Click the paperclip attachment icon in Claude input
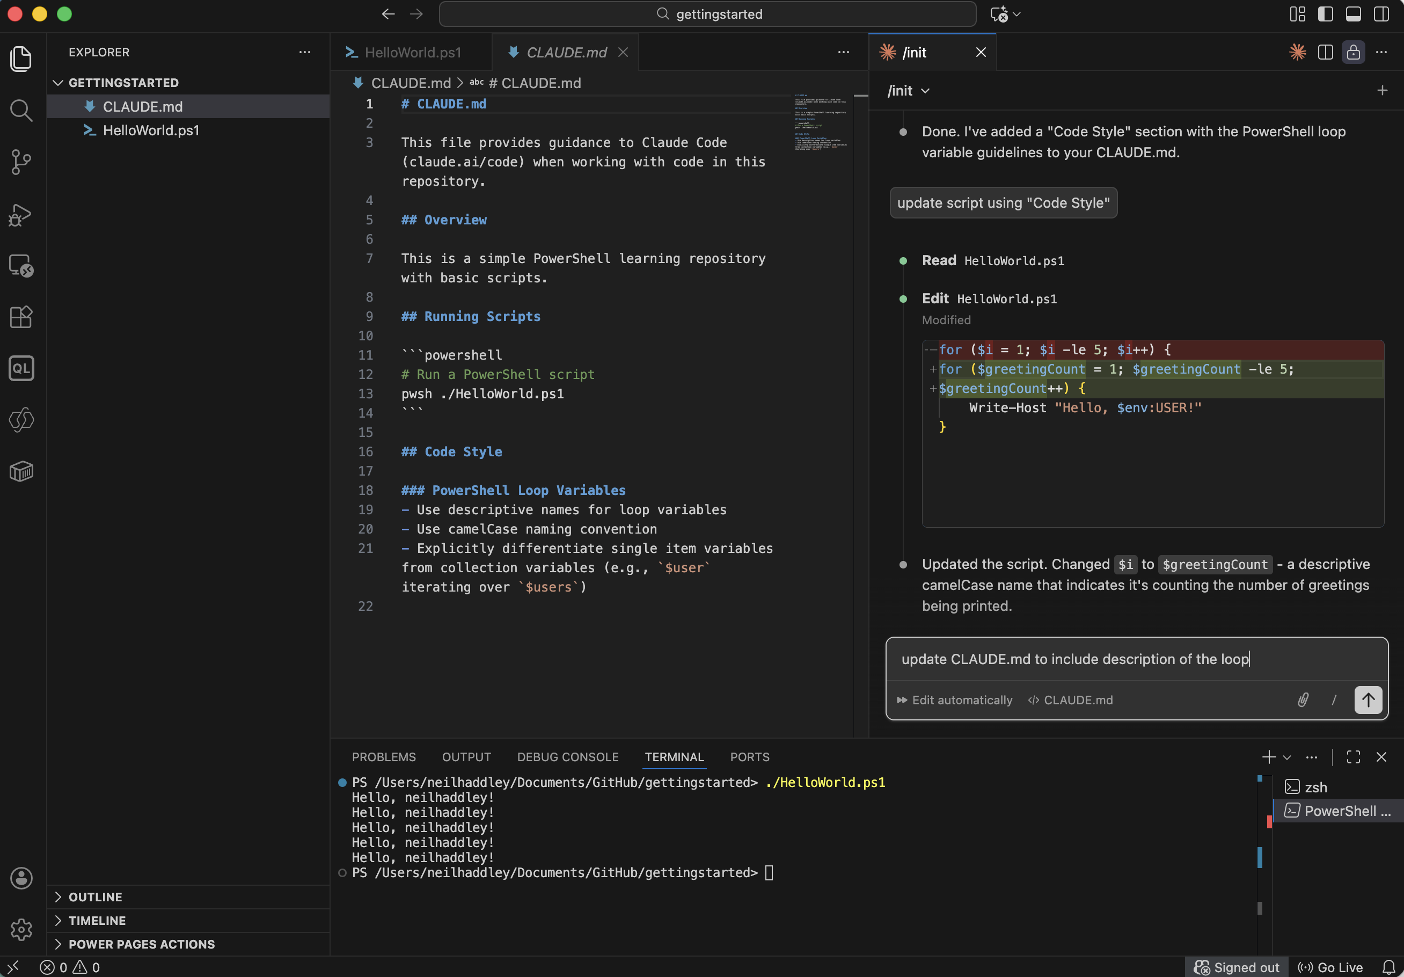This screenshot has height=977, width=1404. [x=1303, y=700]
